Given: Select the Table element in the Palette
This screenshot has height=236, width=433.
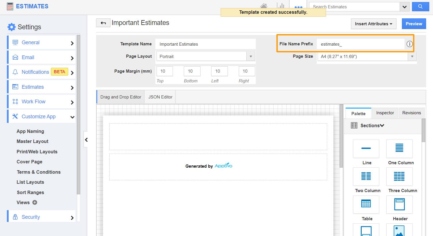Looking at the screenshot, I should (x=366, y=204).
